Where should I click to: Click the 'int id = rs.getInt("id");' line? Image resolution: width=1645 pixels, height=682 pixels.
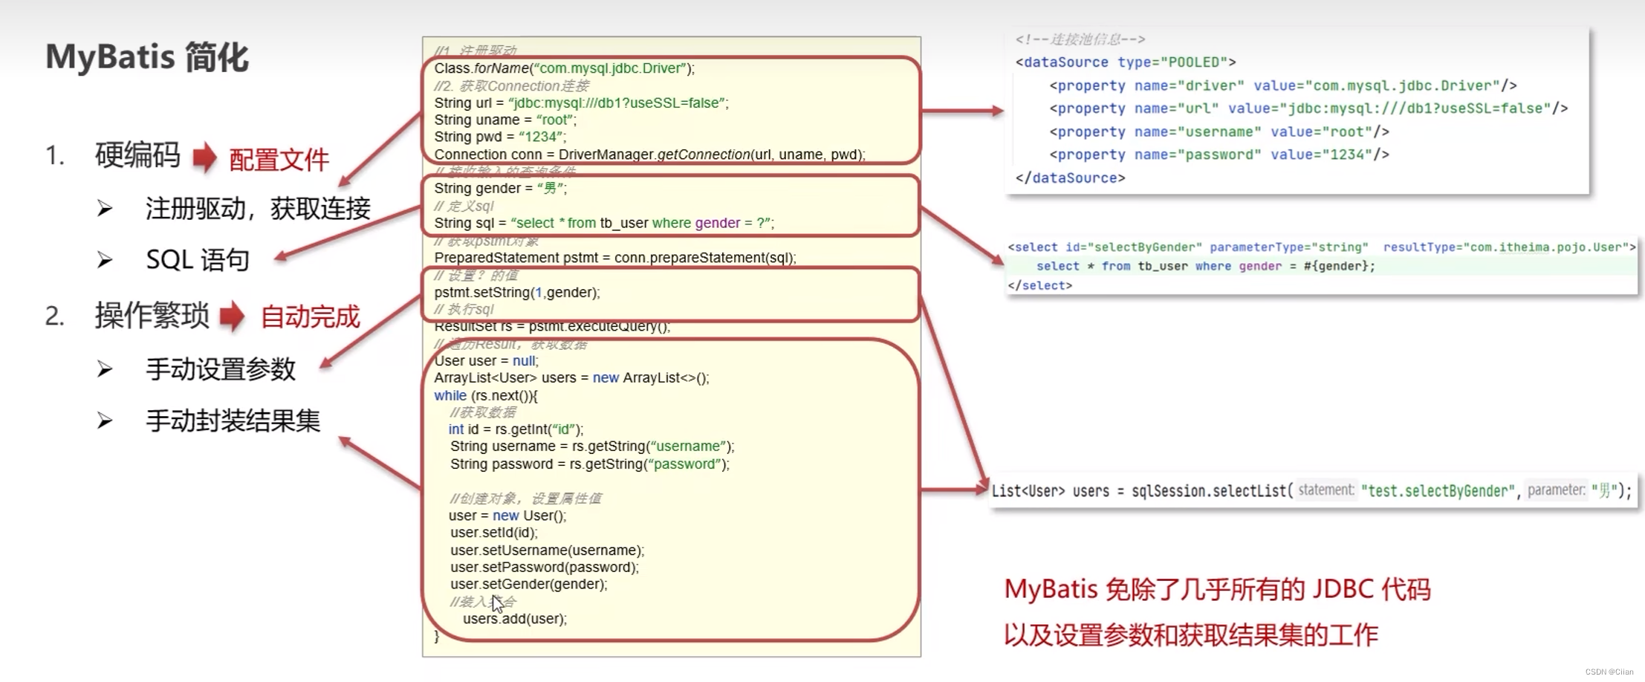pyautogui.click(x=516, y=429)
